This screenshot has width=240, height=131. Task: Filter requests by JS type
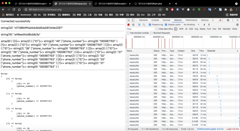(186, 29)
